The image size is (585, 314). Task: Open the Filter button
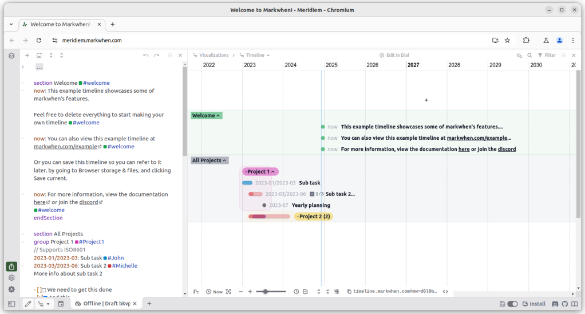(547, 55)
